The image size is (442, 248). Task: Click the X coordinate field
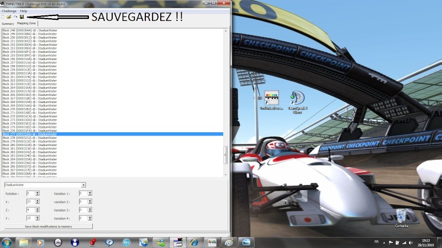coord(31,202)
